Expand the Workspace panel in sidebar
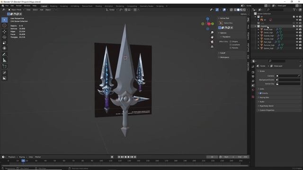Viewport: 303px width, 170px height. (x=224, y=58)
